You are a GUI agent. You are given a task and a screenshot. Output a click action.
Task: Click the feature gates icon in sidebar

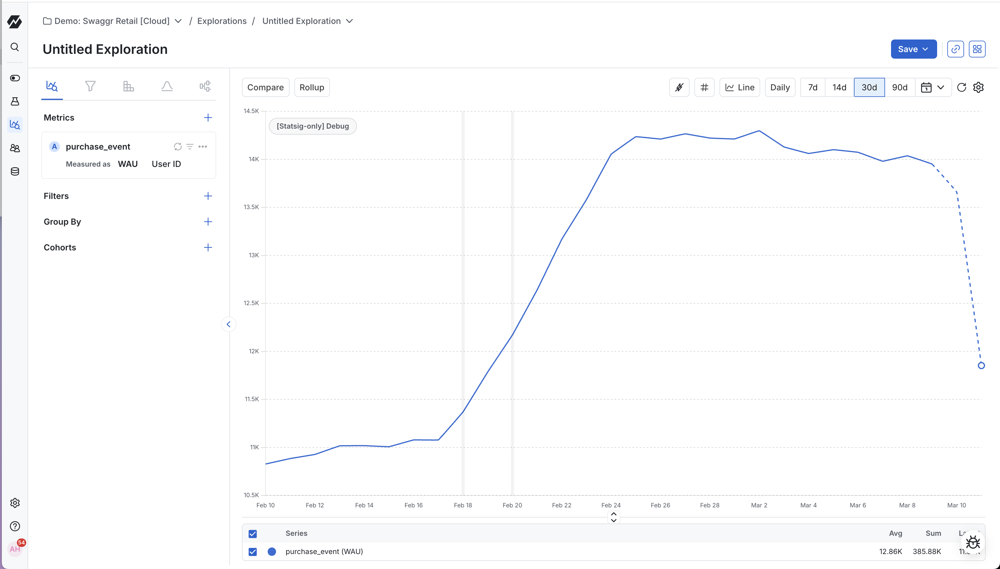(15, 78)
